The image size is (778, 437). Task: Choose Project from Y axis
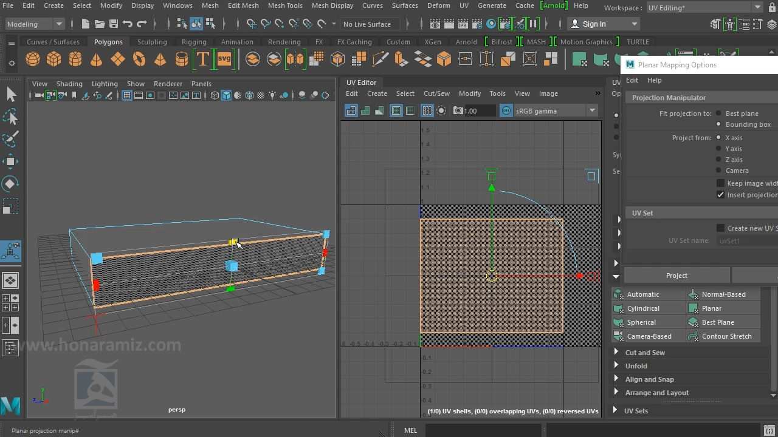pyautogui.click(x=718, y=149)
